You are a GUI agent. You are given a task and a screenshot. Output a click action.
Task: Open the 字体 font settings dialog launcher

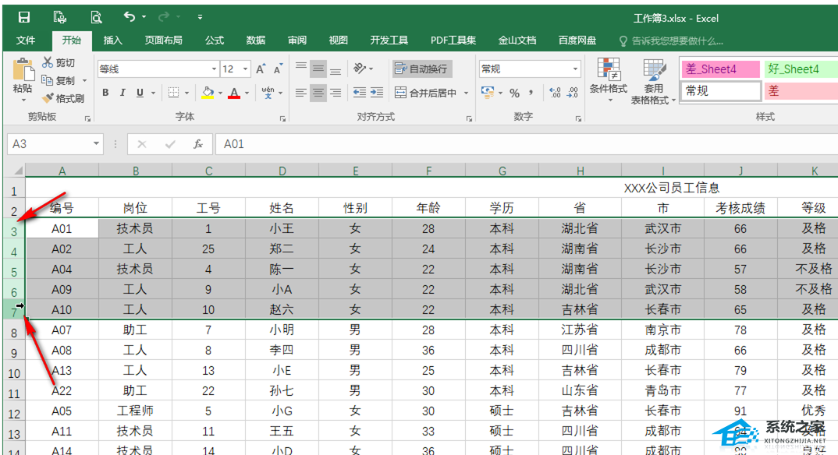tap(282, 119)
